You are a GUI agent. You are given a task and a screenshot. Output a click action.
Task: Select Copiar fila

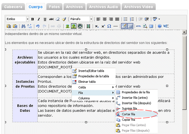tap(137, 120)
